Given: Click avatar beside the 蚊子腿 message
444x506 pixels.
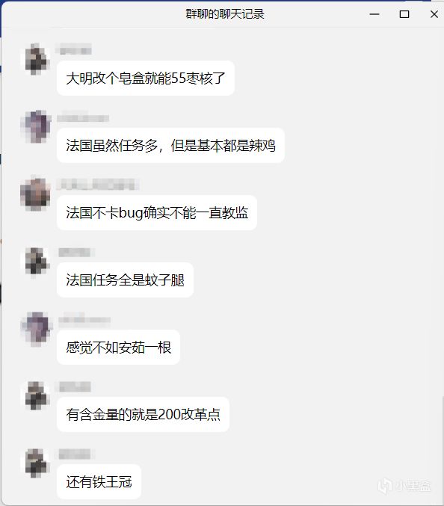Looking at the screenshot, I should point(35,261).
